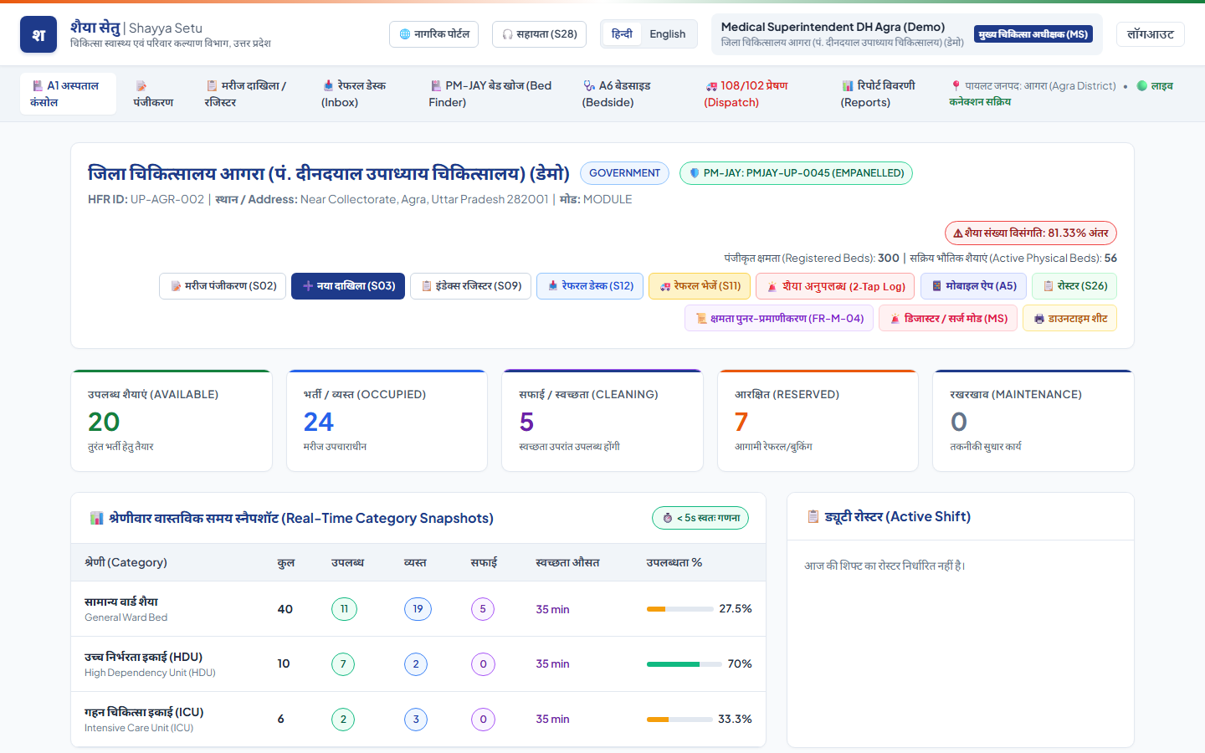Viewport: 1205px width, 753px height.
Task: Click the ICU availability 33.3% progress bar
Action: (679, 720)
